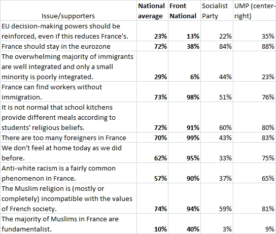Select the 38% Front National eurozone cell

click(184, 46)
